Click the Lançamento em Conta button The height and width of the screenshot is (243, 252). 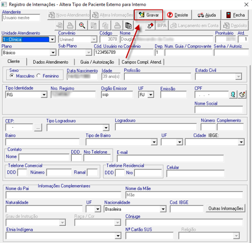(194, 26)
